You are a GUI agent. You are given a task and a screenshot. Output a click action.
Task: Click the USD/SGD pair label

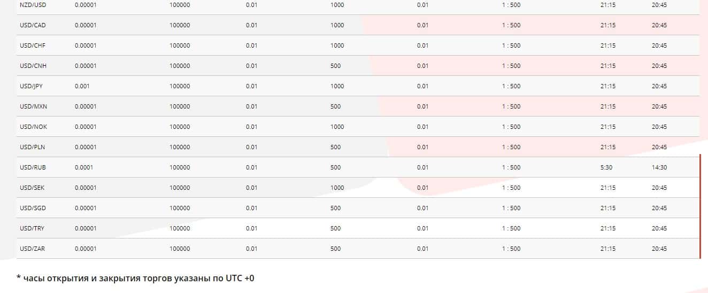pyautogui.click(x=33, y=208)
